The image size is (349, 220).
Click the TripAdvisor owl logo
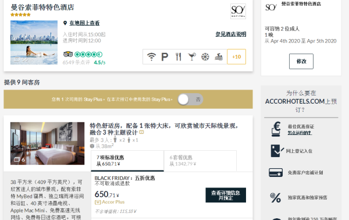click(x=68, y=54)
